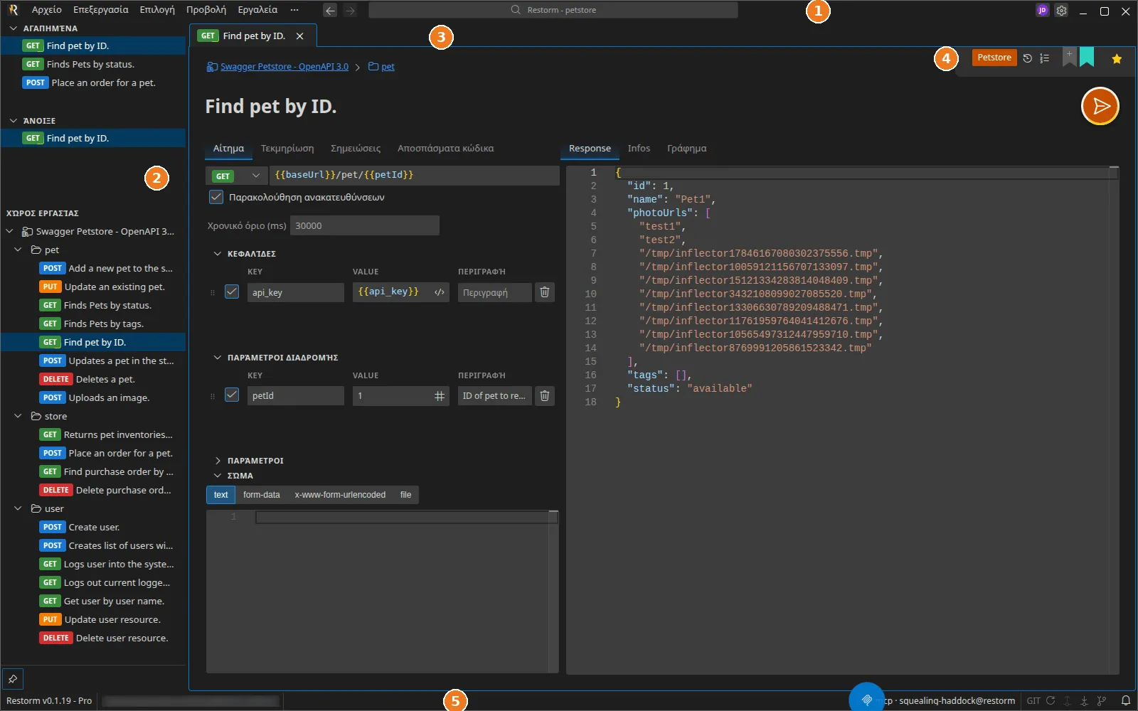Go forward with the right arrow navigation icon
This screenshot has height=711, width=1138.
point(349,11)
